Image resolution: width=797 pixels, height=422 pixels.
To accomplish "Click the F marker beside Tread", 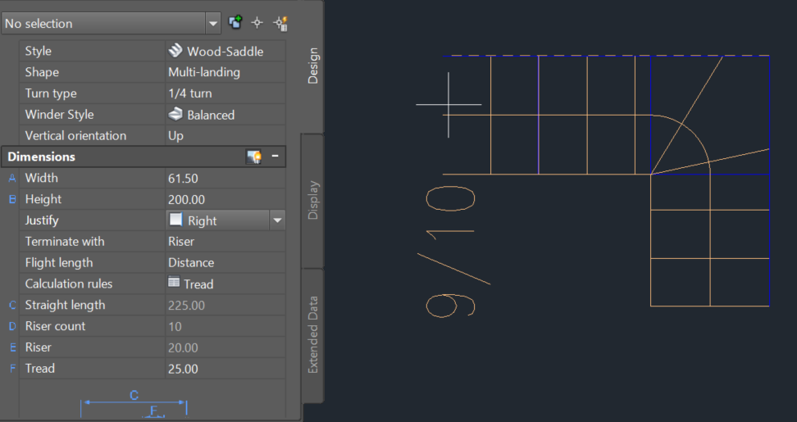I will tap(12, 369).
